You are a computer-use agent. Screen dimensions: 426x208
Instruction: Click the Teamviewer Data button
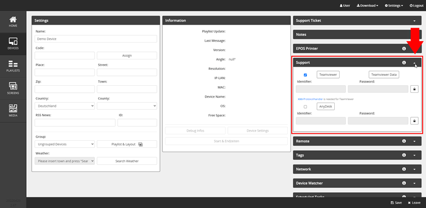[x=384, y=75]
